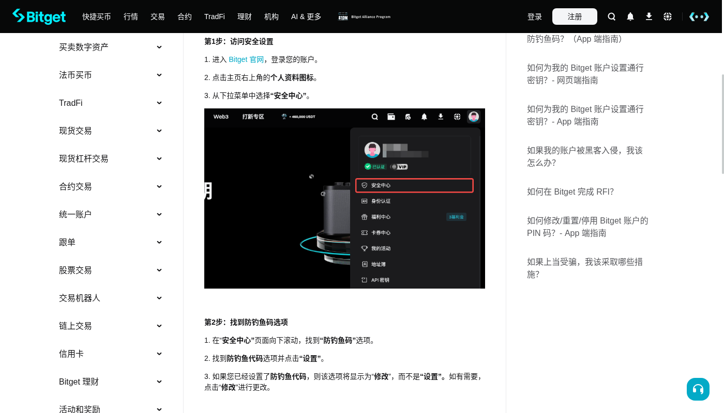
Task: Open notifications bell in site header
Action: tap(630, 17)
